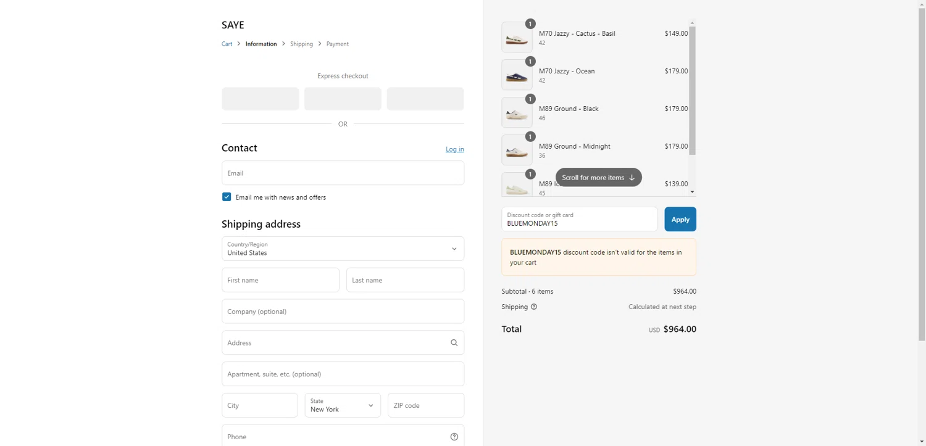Screen dimensions: 926x446
Task: Click the M89 Ground - Midnight item name
Action: 575,146
